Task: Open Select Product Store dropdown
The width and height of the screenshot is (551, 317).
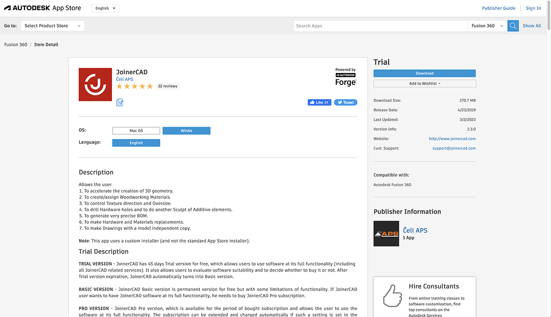Action: click(x=52, y=26)
